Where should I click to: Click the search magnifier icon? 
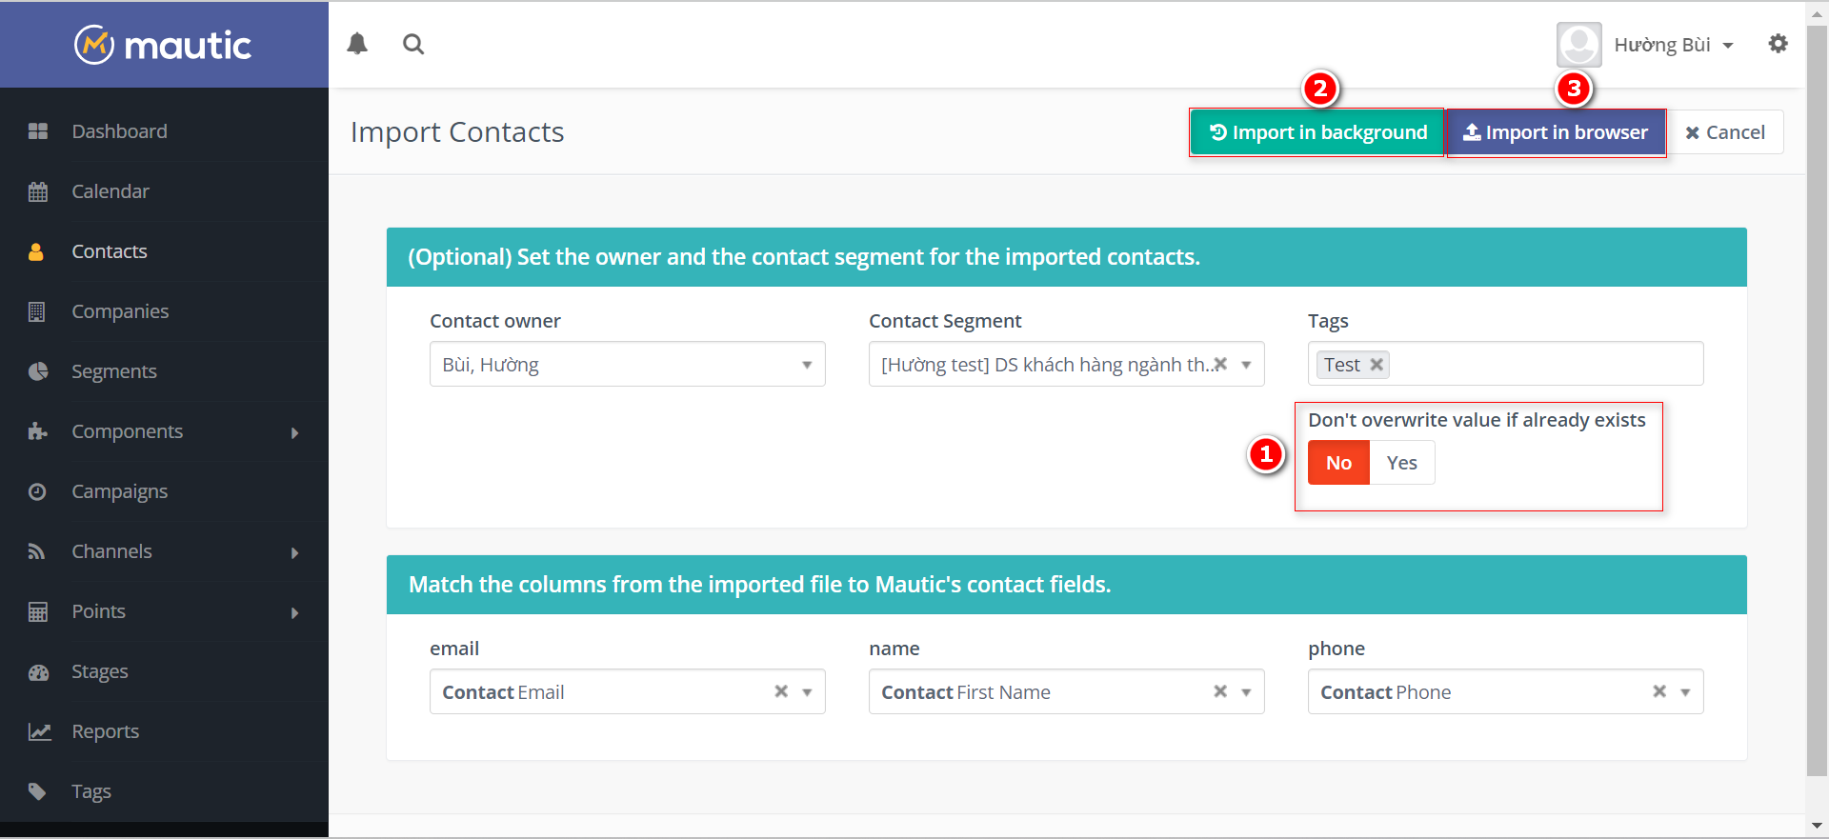click(413, 44)
